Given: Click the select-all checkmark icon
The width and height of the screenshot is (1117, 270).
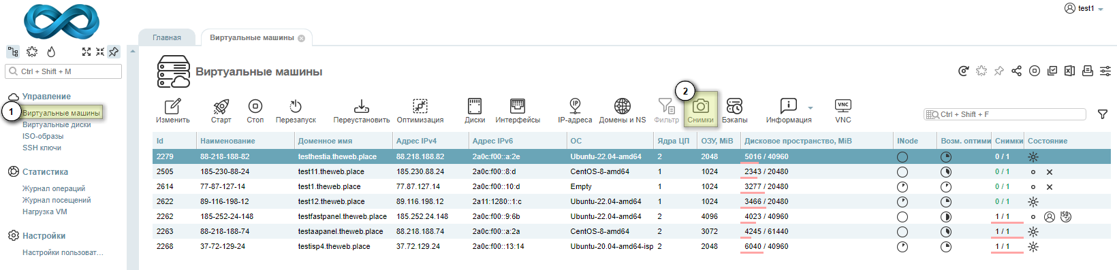Looking at the screenshot, I should click(1052, 71).
